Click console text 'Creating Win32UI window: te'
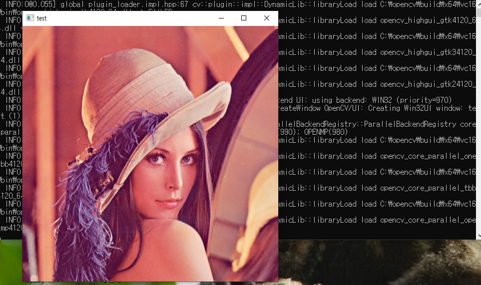Screen dimensions: 481x285 [x=422, y=108]
